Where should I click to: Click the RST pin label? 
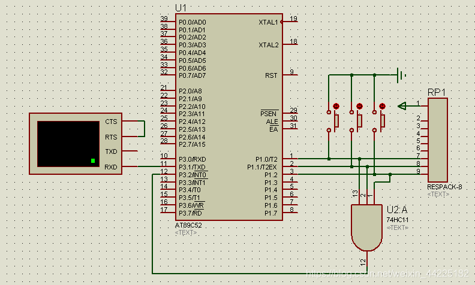tap(271, 75)
